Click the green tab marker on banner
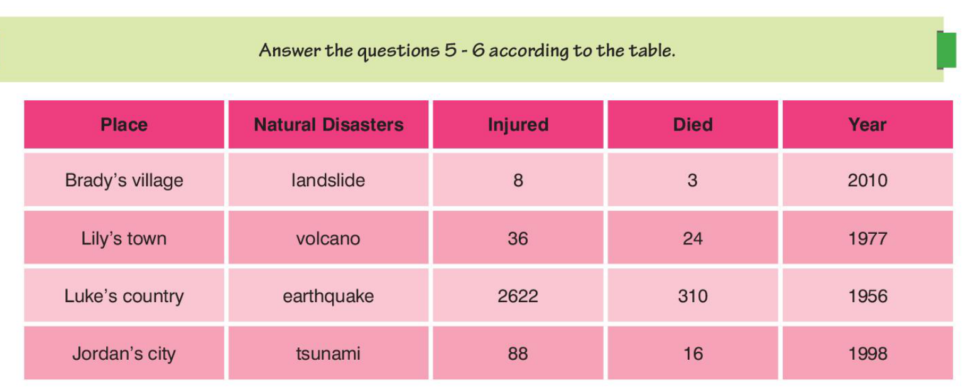 tap(947, 50)
